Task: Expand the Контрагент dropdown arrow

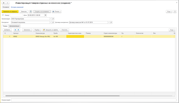Action: coord(51,22)
